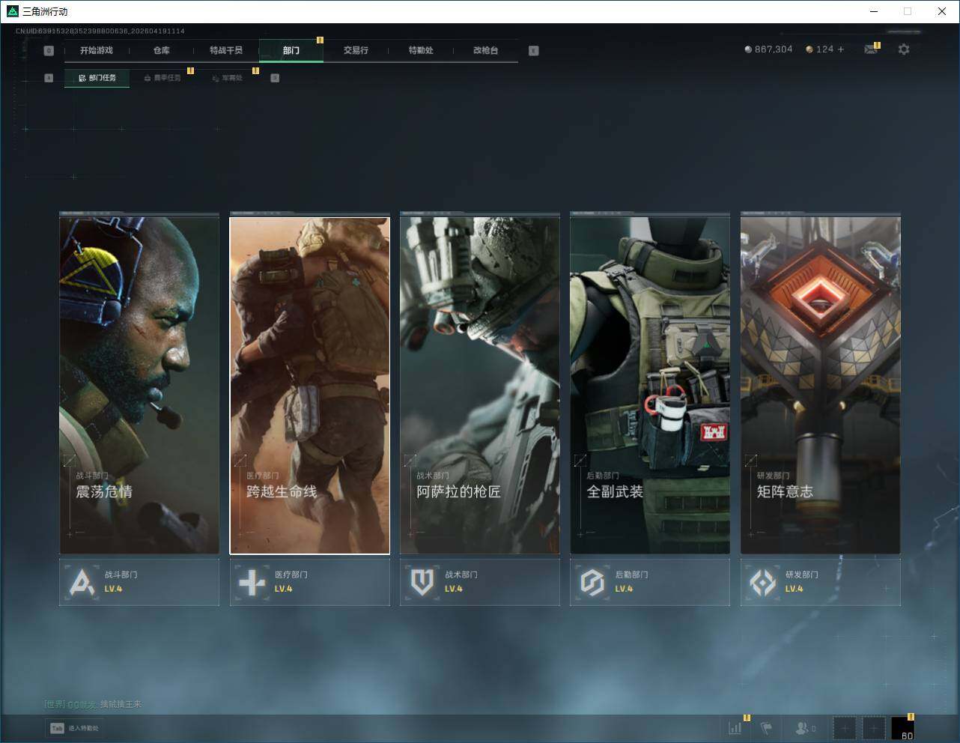Click the player avatar in bottom right
The width and height of the screenshot is (960, 743).
pos(902,728)
